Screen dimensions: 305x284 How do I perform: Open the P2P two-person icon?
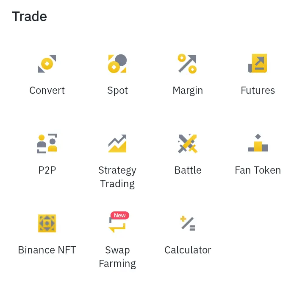tap(47, 143)
